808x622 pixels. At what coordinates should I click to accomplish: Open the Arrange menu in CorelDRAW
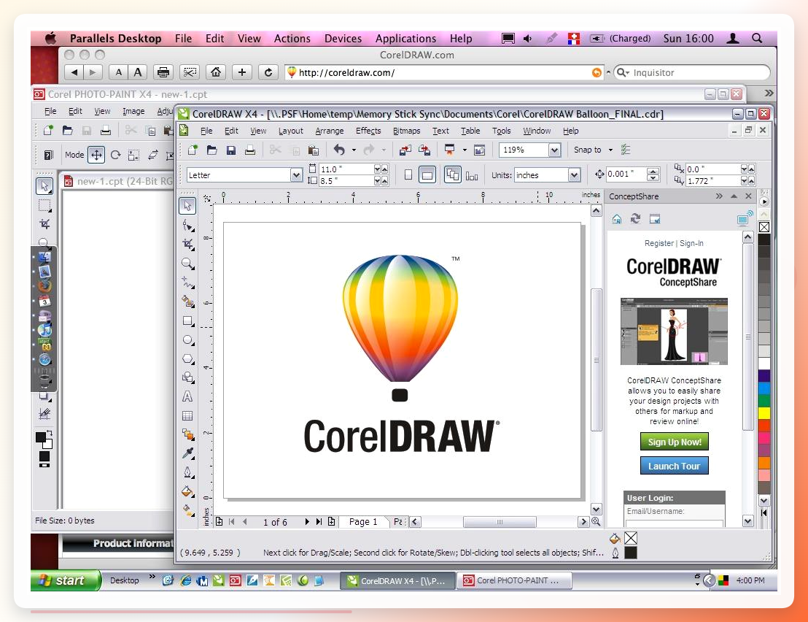coord(330,131)
